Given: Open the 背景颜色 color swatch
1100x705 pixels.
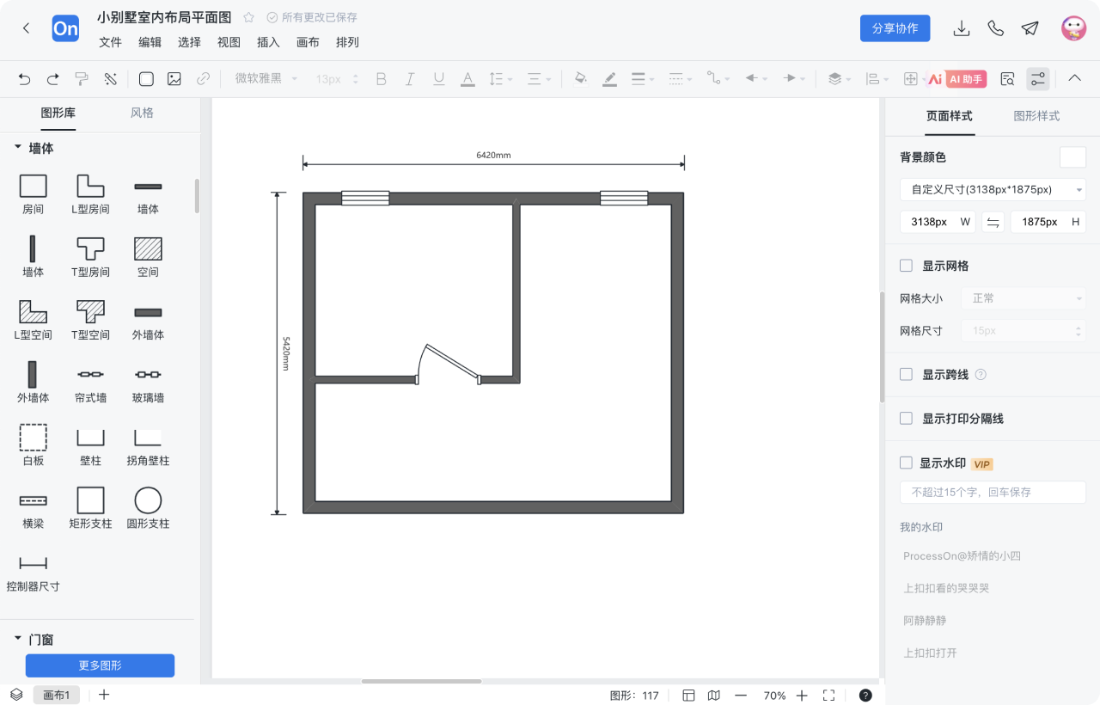Looking at the screenshot, I should pyautogui.click(x=1072, y=157).
